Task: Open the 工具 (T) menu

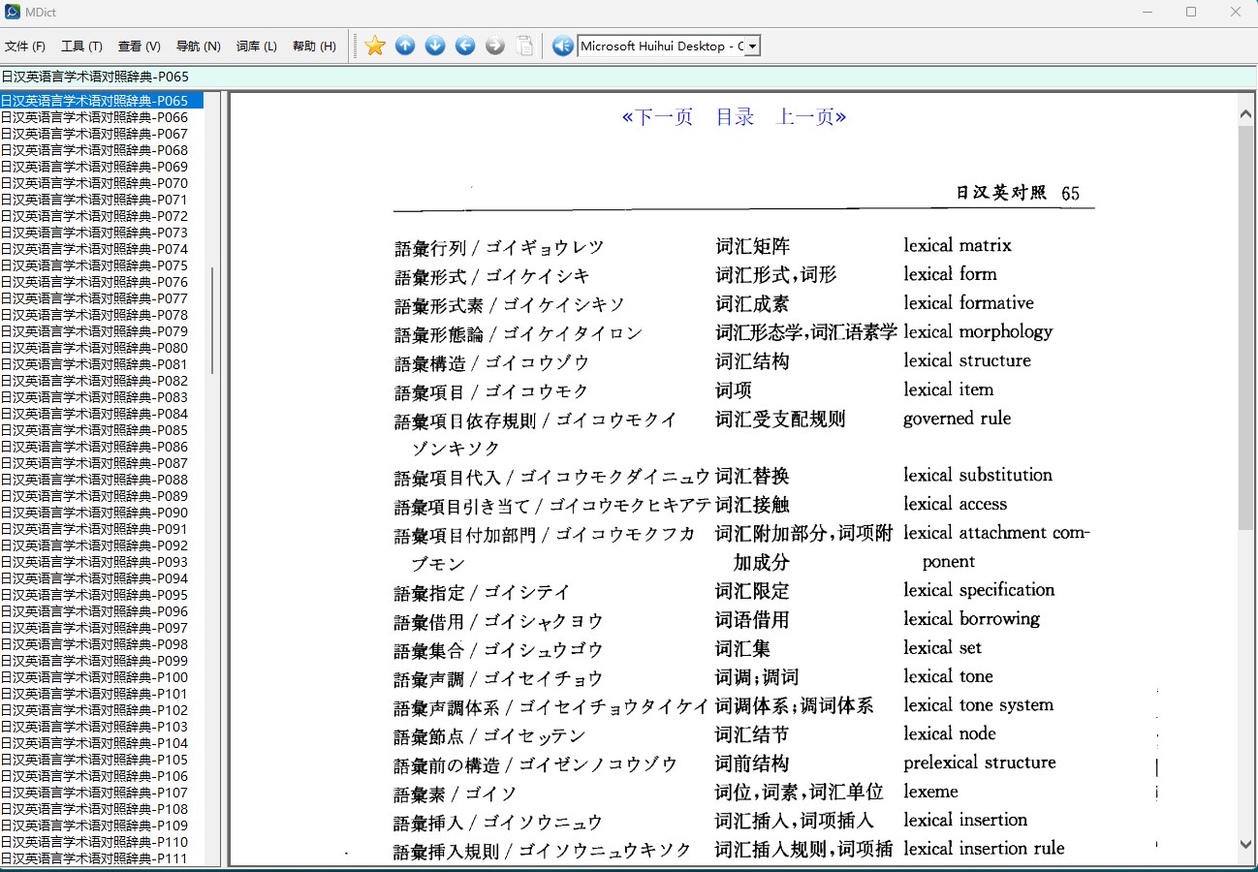Action: pyautogui.click(x=81, y=47)
